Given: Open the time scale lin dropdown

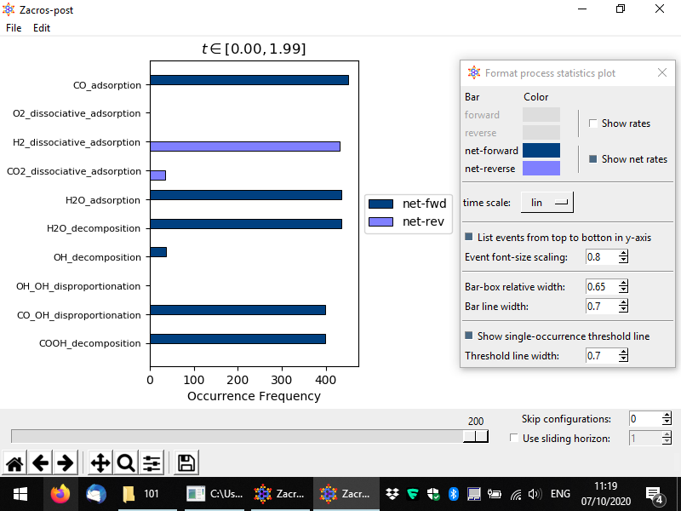Looking at the screenshot, I should pyautogui.click(x=547, y=203).
